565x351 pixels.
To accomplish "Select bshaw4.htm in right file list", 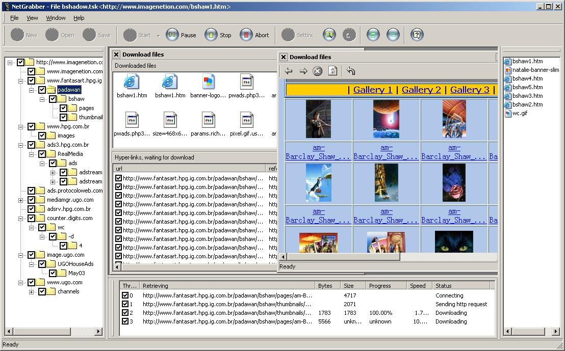I will pyautogui.click(x=524, y=78).
